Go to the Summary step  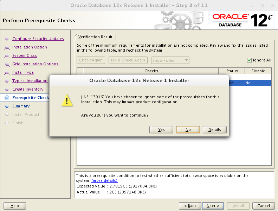click(x=21, y=106)
